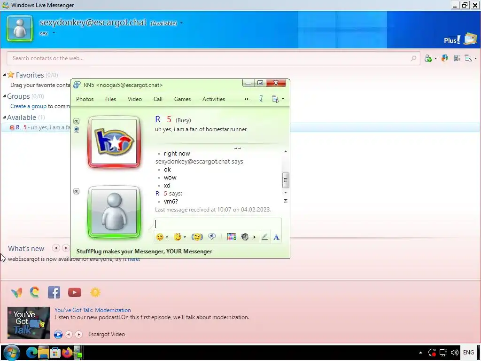
Task: Open Photos in conversation window
Action: tap(85, 99)
